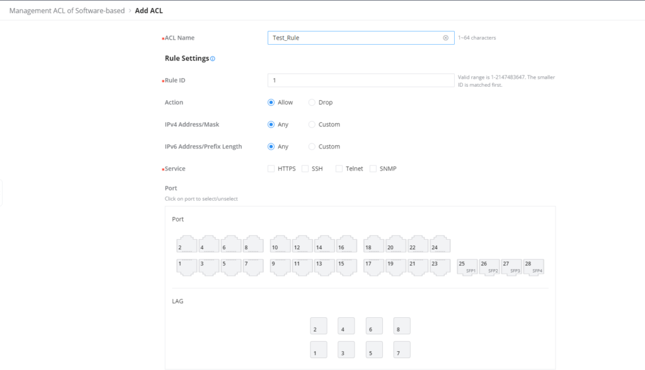Select port 18 icon in the Port panel

pyautogui.click(x=374, y=244)
